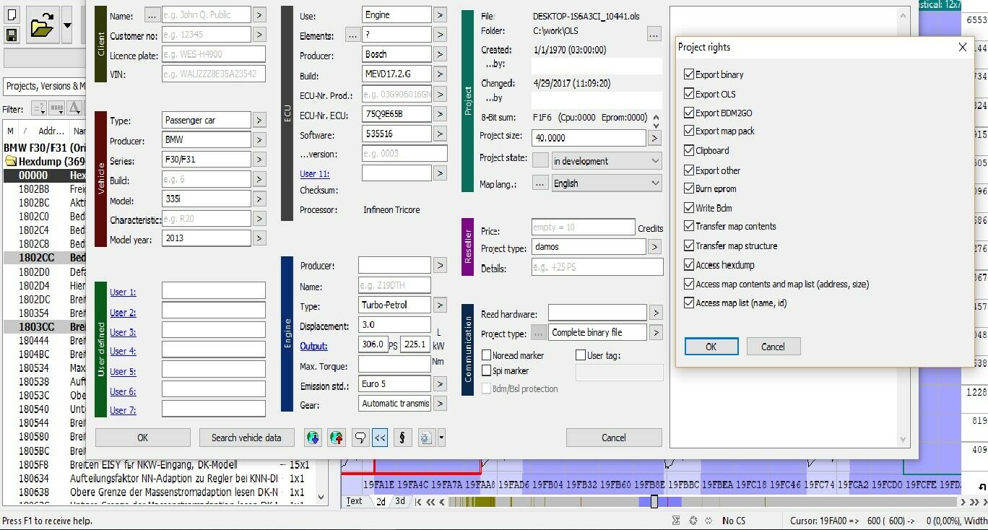Switch to the Text view tab

354,501
